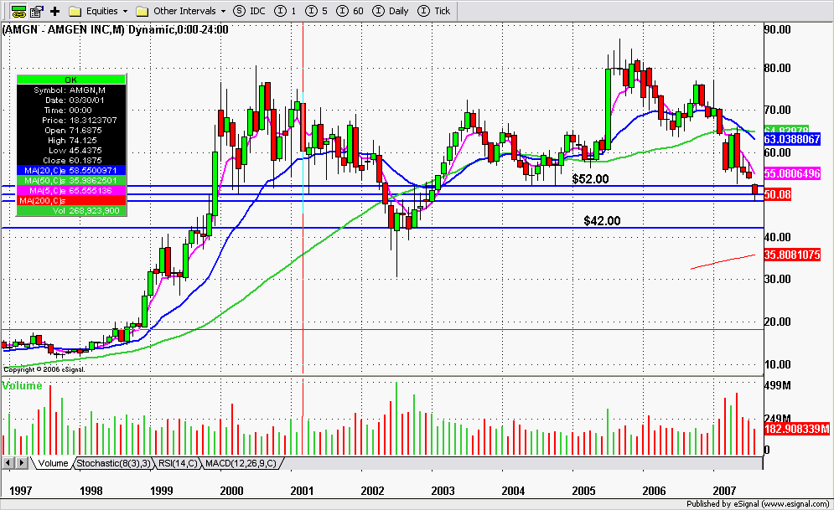Click the MA(200,C) red row
The width and height of the screenshot is (834, 510).
click(71, 201)
